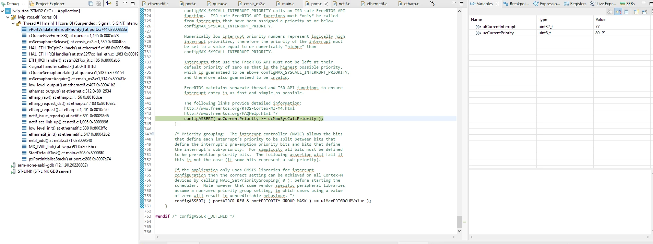Open the main.c editor tab
Image resolution: width=653 pixels, height=244 pixels.
coord(285,4)
